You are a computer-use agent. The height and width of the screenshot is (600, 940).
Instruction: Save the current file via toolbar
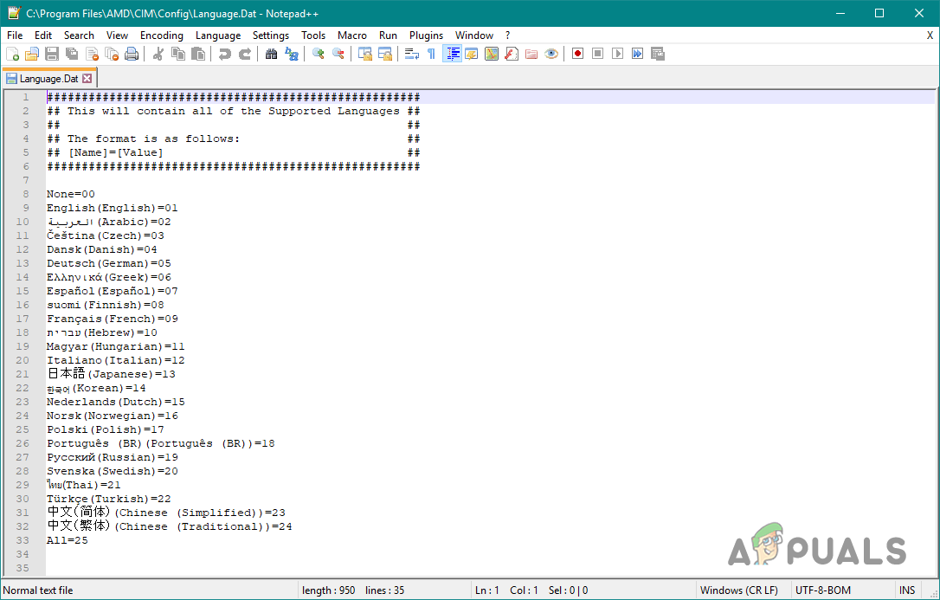pos(52,54)
